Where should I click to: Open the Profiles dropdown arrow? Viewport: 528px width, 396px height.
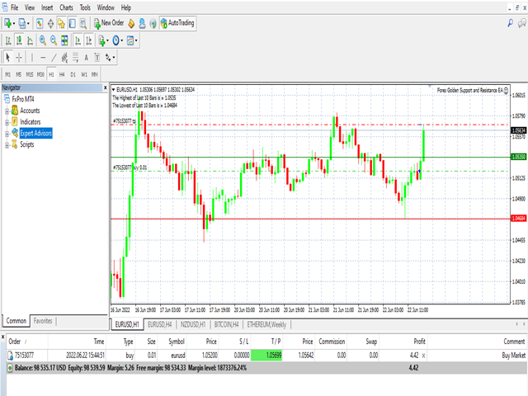[28, 24]
